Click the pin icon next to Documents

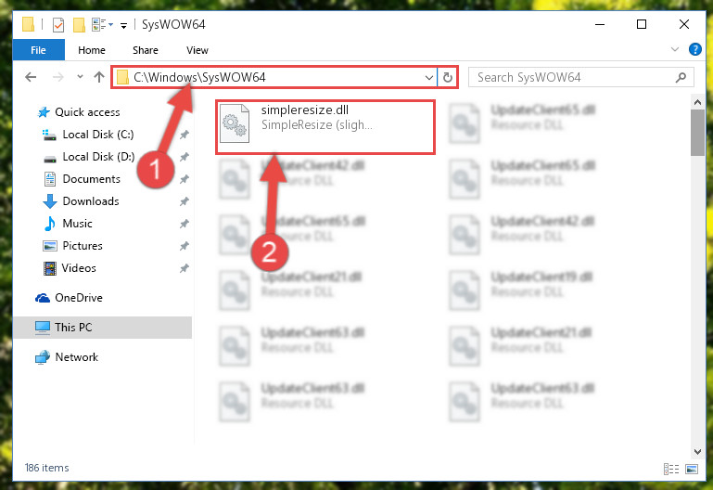click(x=185, y=179)
